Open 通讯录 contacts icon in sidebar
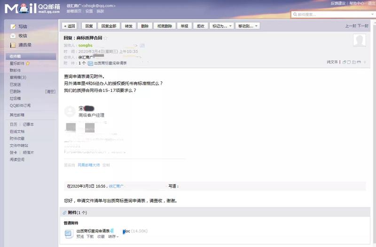This screenshot has height=247, width=376. pos(13,45)
